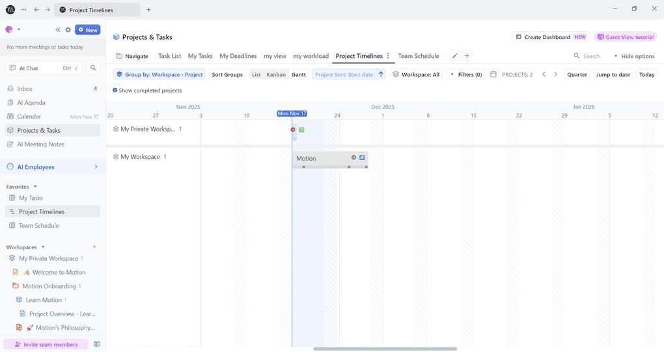Open Project Timelines tab three-dot menu
This screenshot has width=664, height=352.
coord(388,56)
